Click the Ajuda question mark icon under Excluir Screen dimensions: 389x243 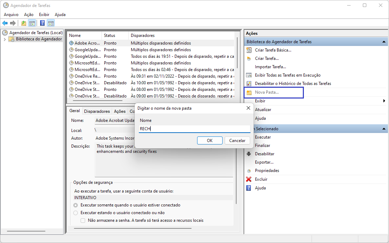[249, 188]
